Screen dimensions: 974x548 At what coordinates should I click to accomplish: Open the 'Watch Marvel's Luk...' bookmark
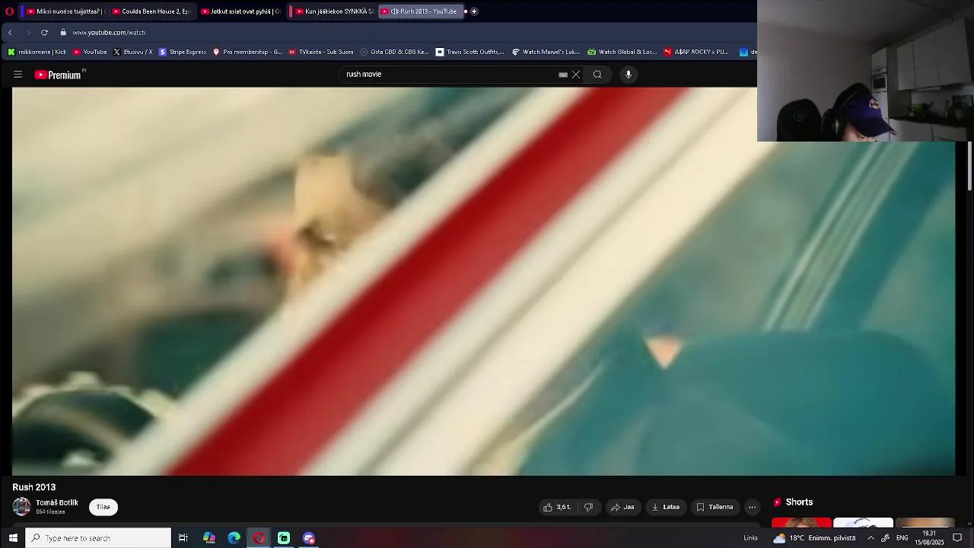(546, 52)
